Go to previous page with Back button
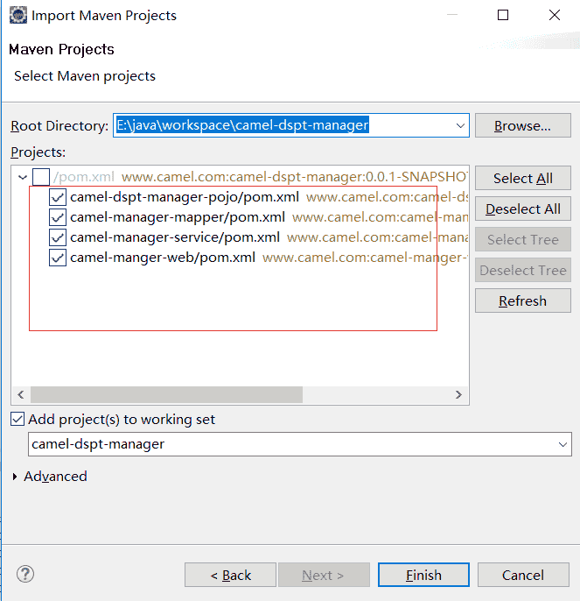580x601 pixels. 230,575
